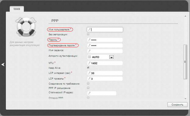
Task: Open the AUTO authentication algorithm dropdown
Action: pyautogui.click(x=101, y=57)
